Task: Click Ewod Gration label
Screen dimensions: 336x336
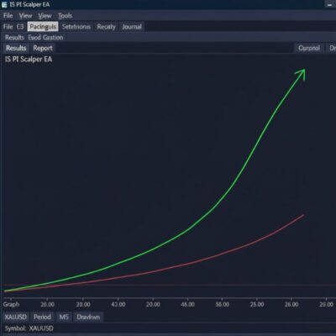Action: pyautogui.click(x=45, y=37)
